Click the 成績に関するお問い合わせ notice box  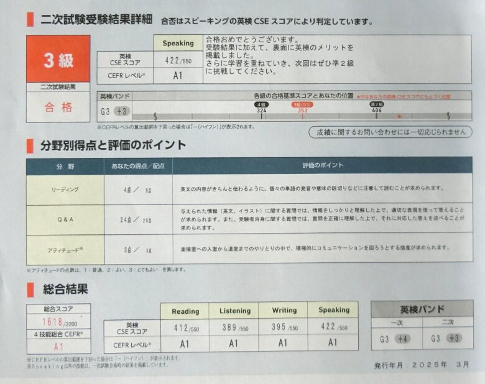pyautogui.click(x=390, y=132)
